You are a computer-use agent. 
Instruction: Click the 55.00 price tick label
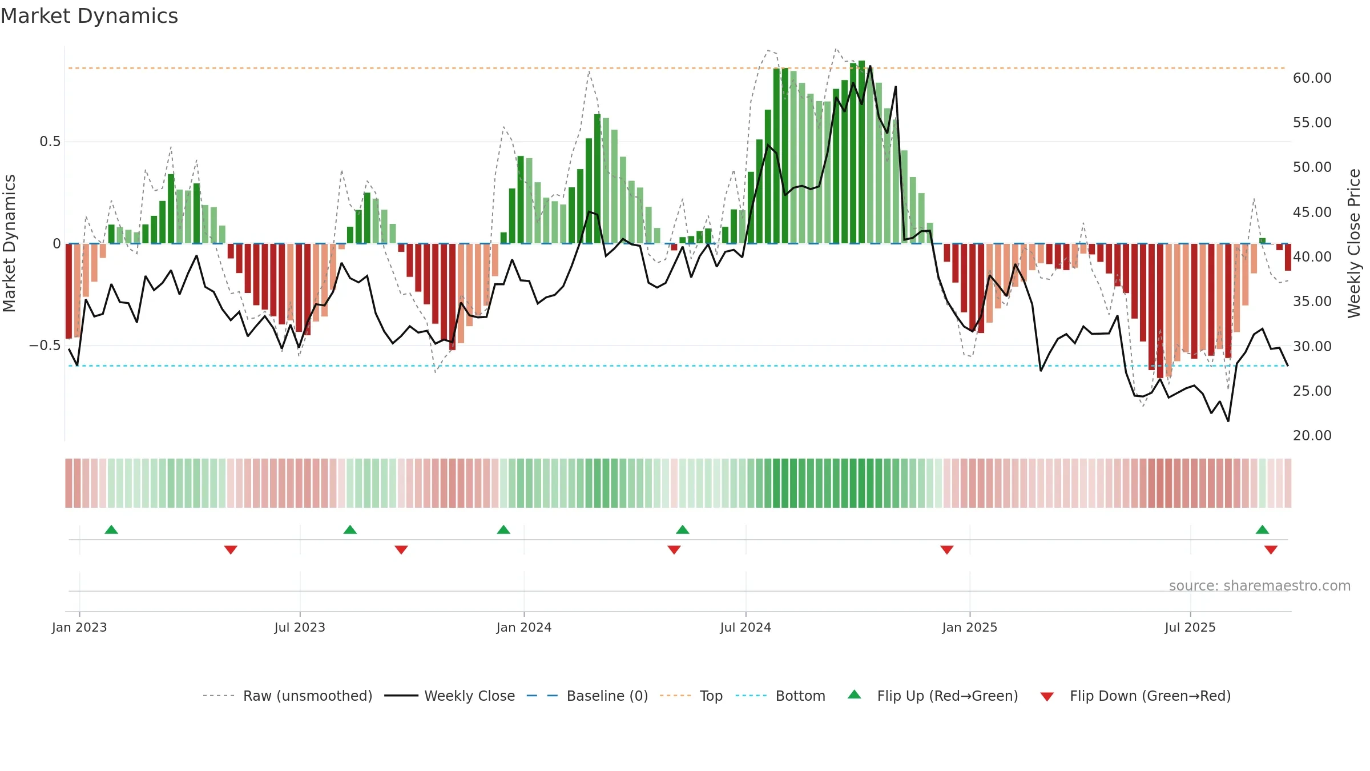click(x=1312, y=123)
